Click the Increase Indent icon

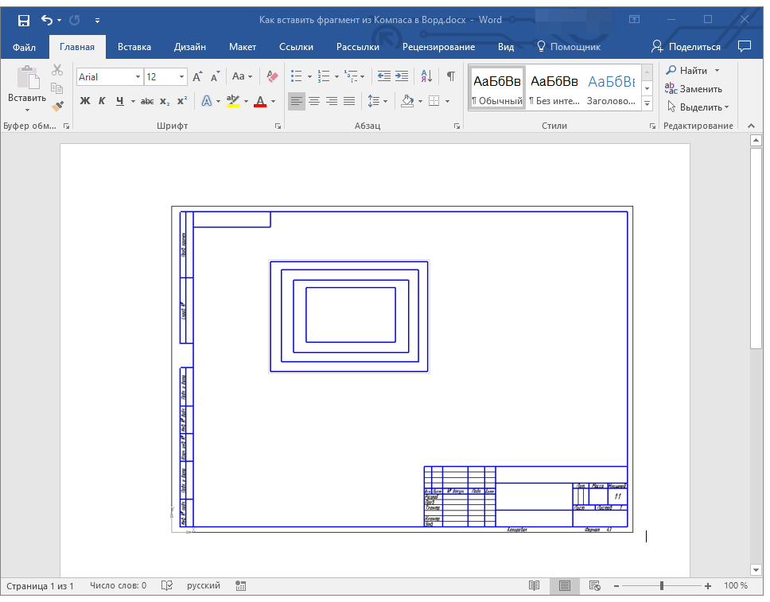point(402,77)
